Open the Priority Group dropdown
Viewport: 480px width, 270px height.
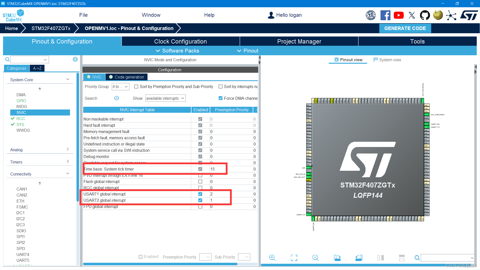pyautogui.click(x=120, y=86)
